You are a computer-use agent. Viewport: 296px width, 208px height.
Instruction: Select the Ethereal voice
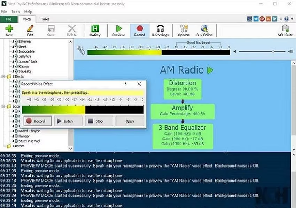click(25, 41)
